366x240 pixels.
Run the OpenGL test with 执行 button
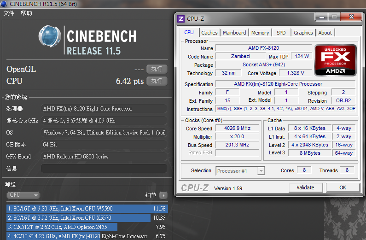(x=157, y=69)
